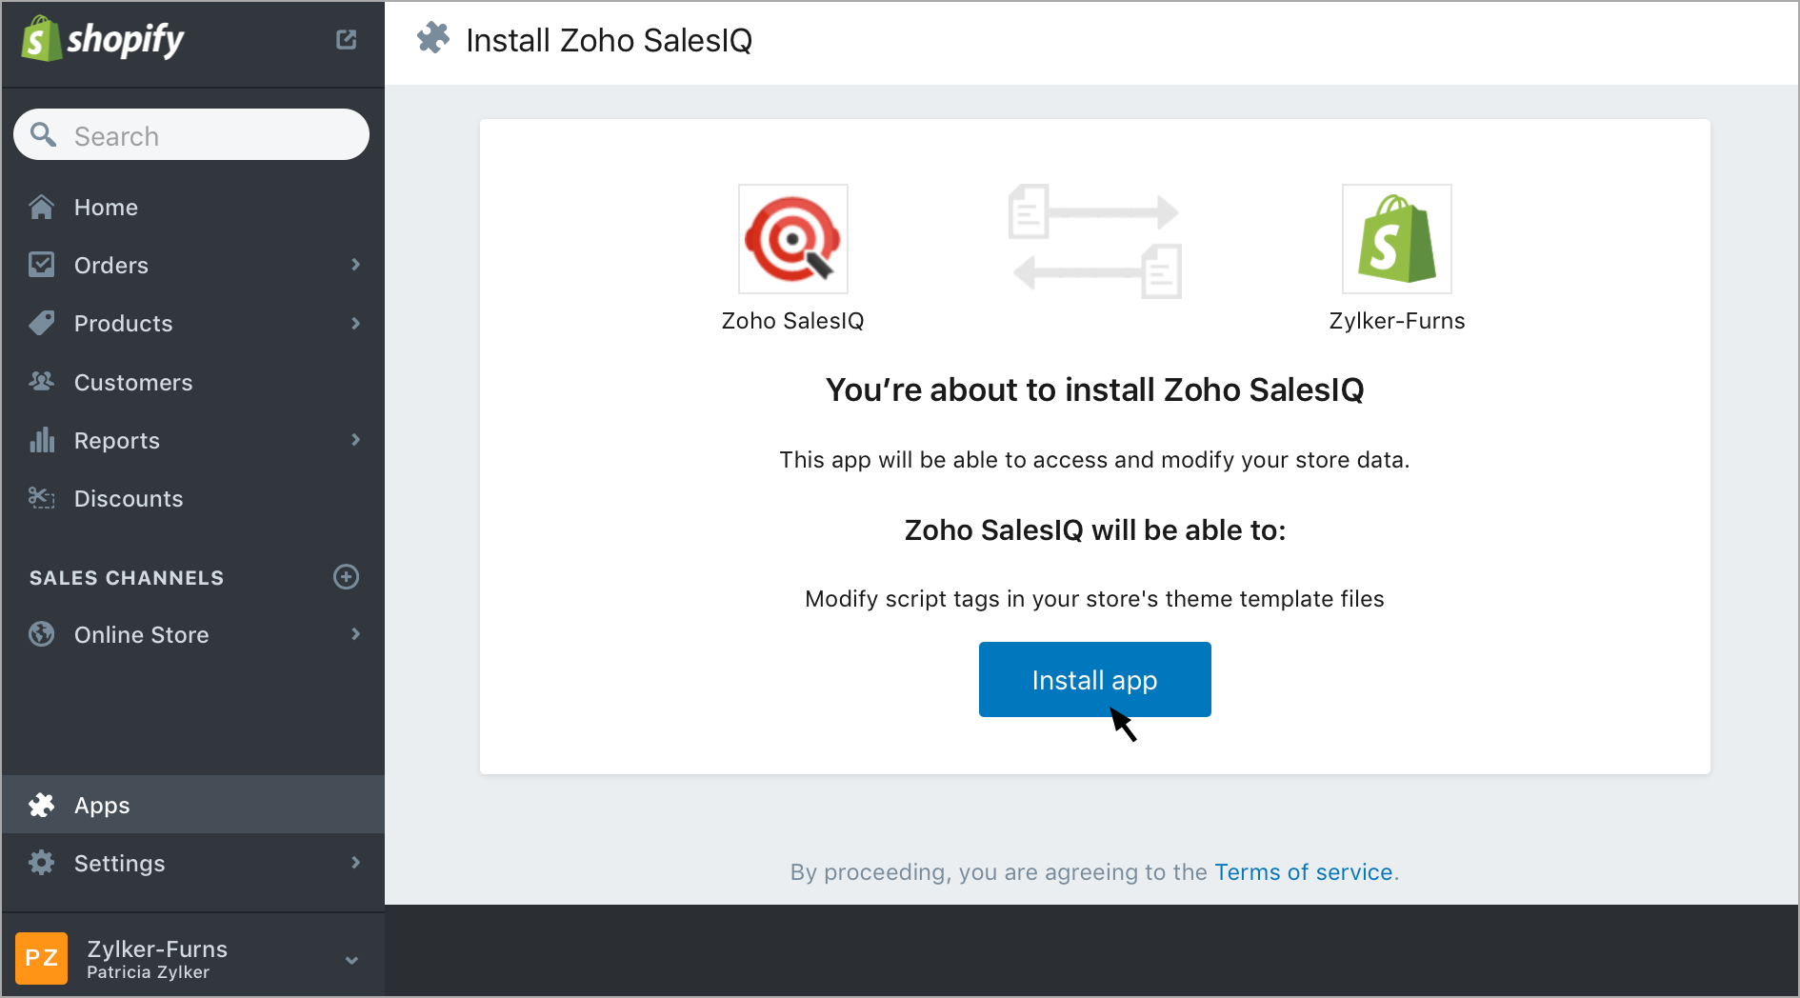Go to Discounts in the sidebar
The image size is (1800, 998).
(128, 499)
